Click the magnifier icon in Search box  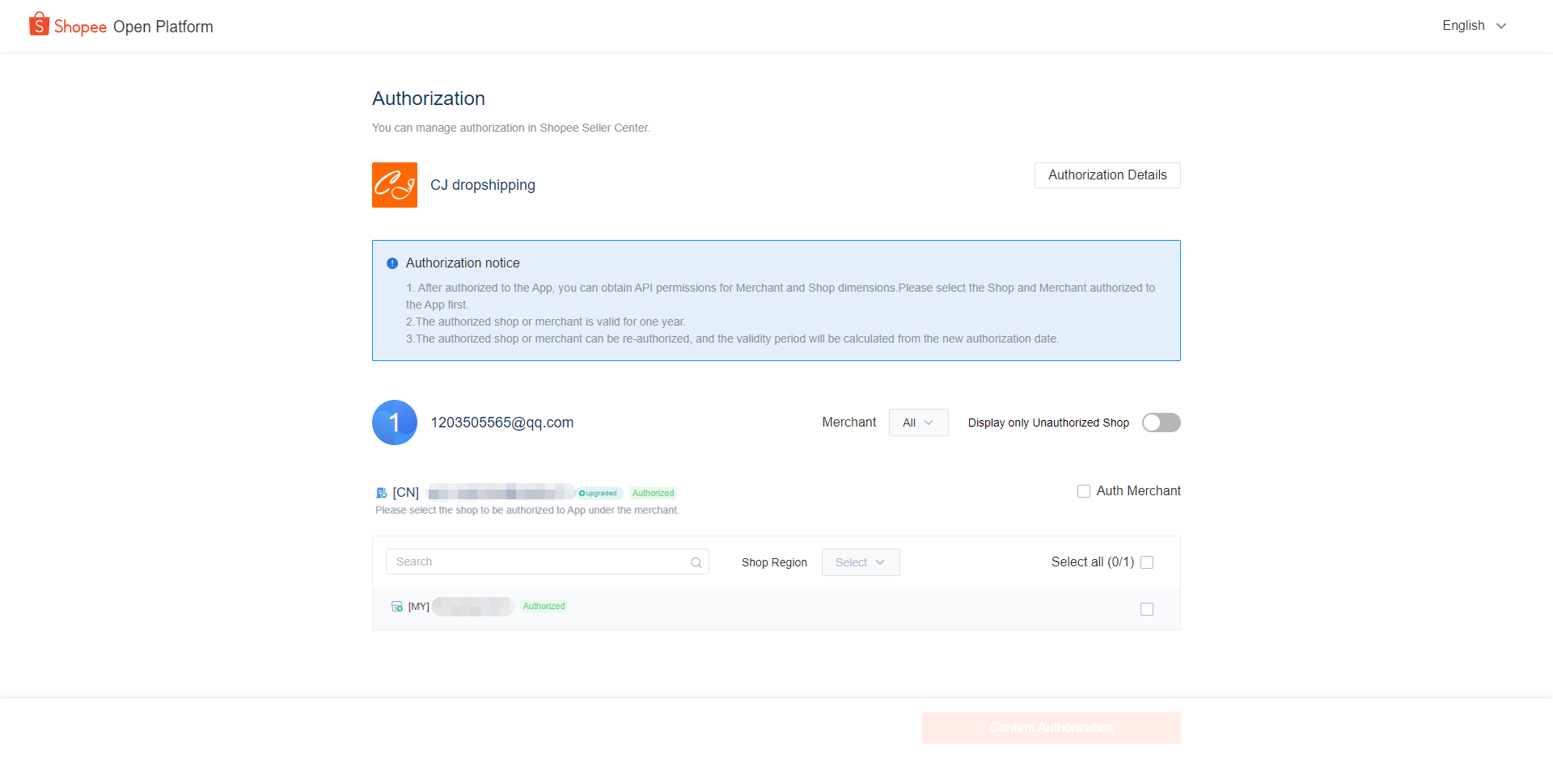696,562
